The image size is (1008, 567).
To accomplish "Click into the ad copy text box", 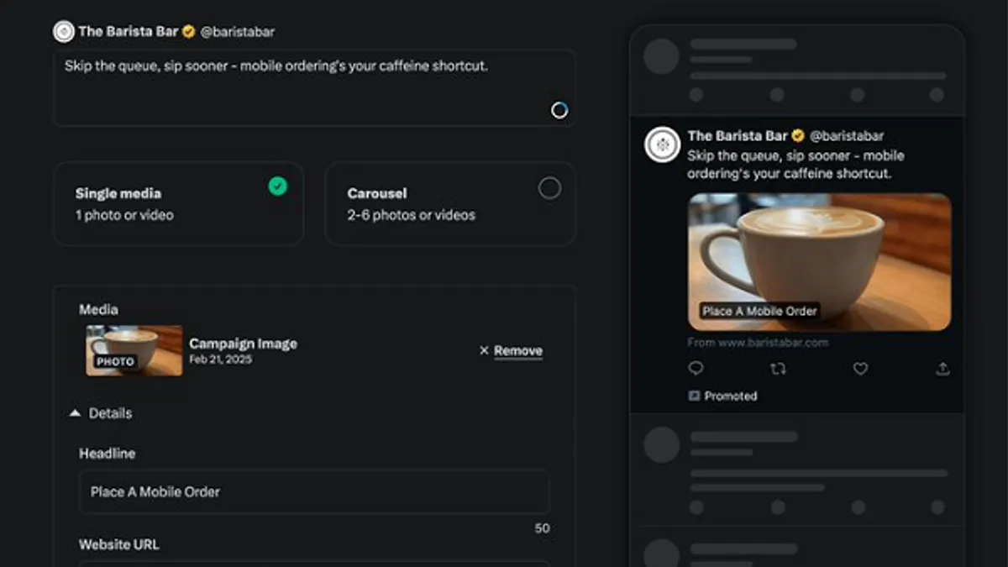I will coord(314,87).
